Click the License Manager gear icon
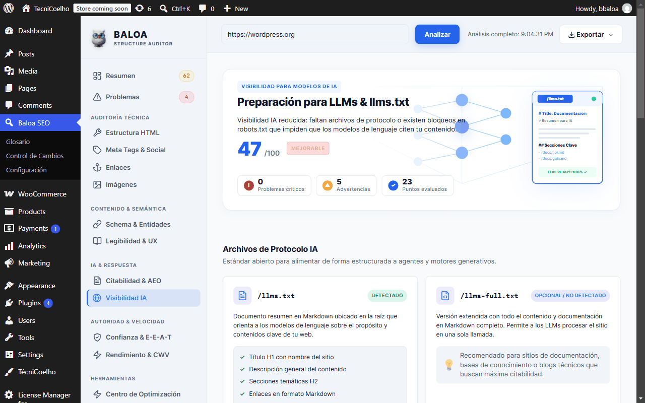The image size is (645, 403). click(x=9, y=395)
